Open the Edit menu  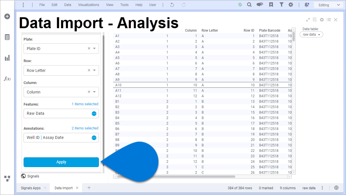coord(54,5)
